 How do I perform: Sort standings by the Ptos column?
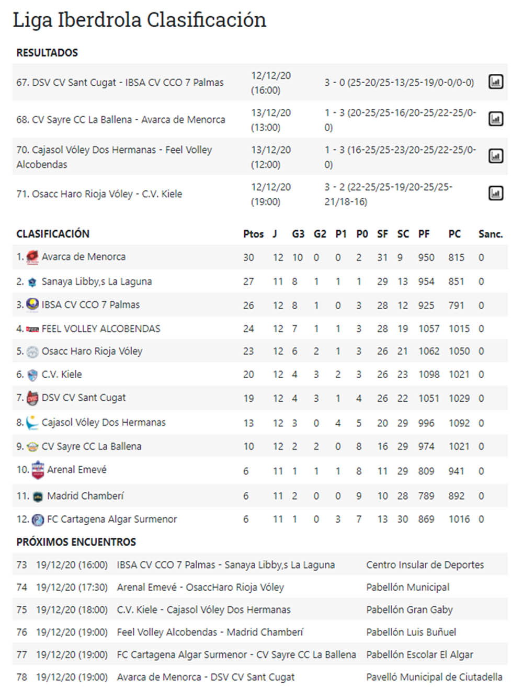[254, 234]
